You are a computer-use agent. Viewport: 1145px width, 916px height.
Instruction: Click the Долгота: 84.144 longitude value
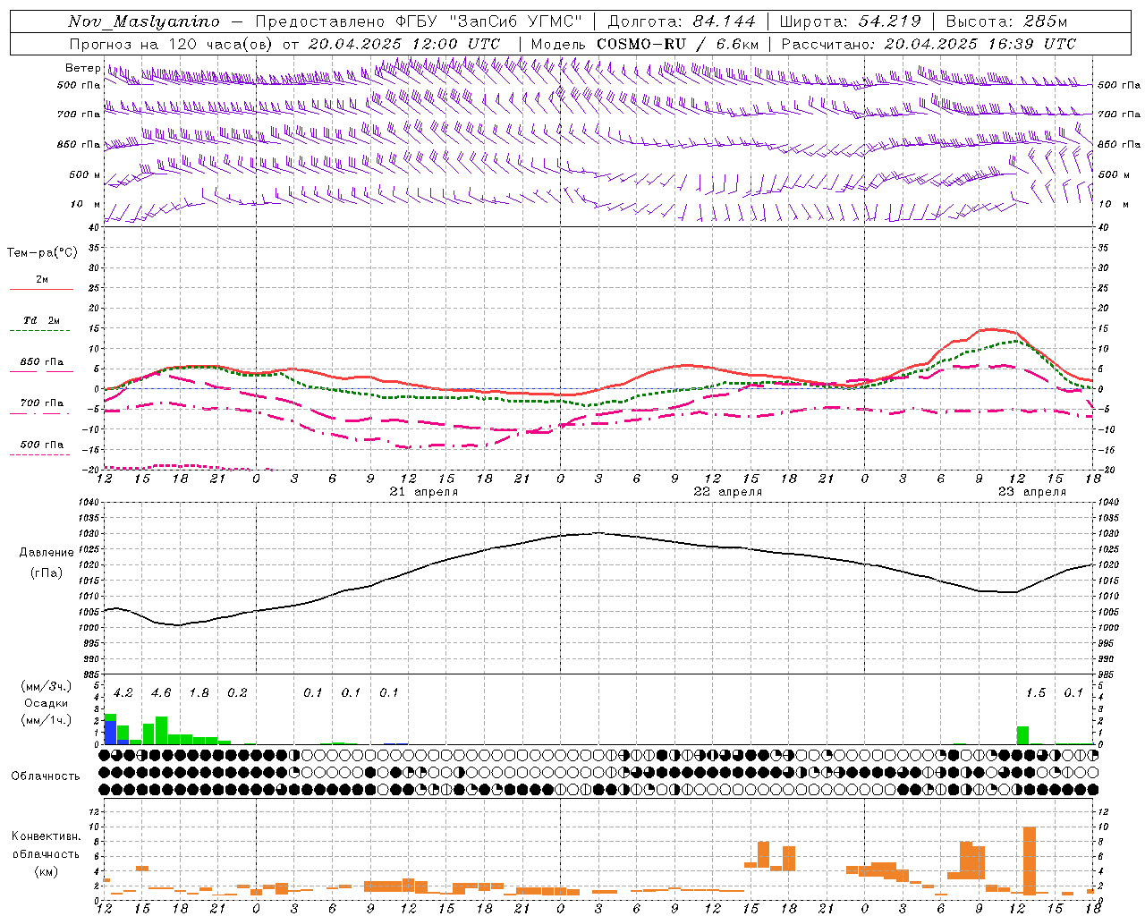[682, 21]
